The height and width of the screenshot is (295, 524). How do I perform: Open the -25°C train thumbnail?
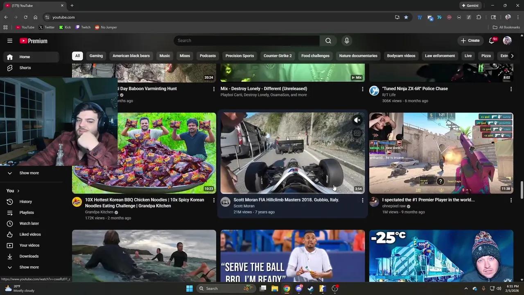coord(441,256)
